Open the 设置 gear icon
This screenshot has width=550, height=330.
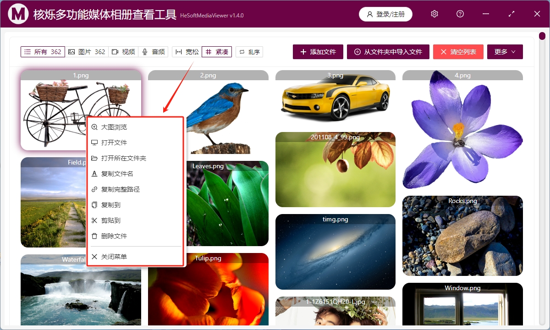coord(434,14)
